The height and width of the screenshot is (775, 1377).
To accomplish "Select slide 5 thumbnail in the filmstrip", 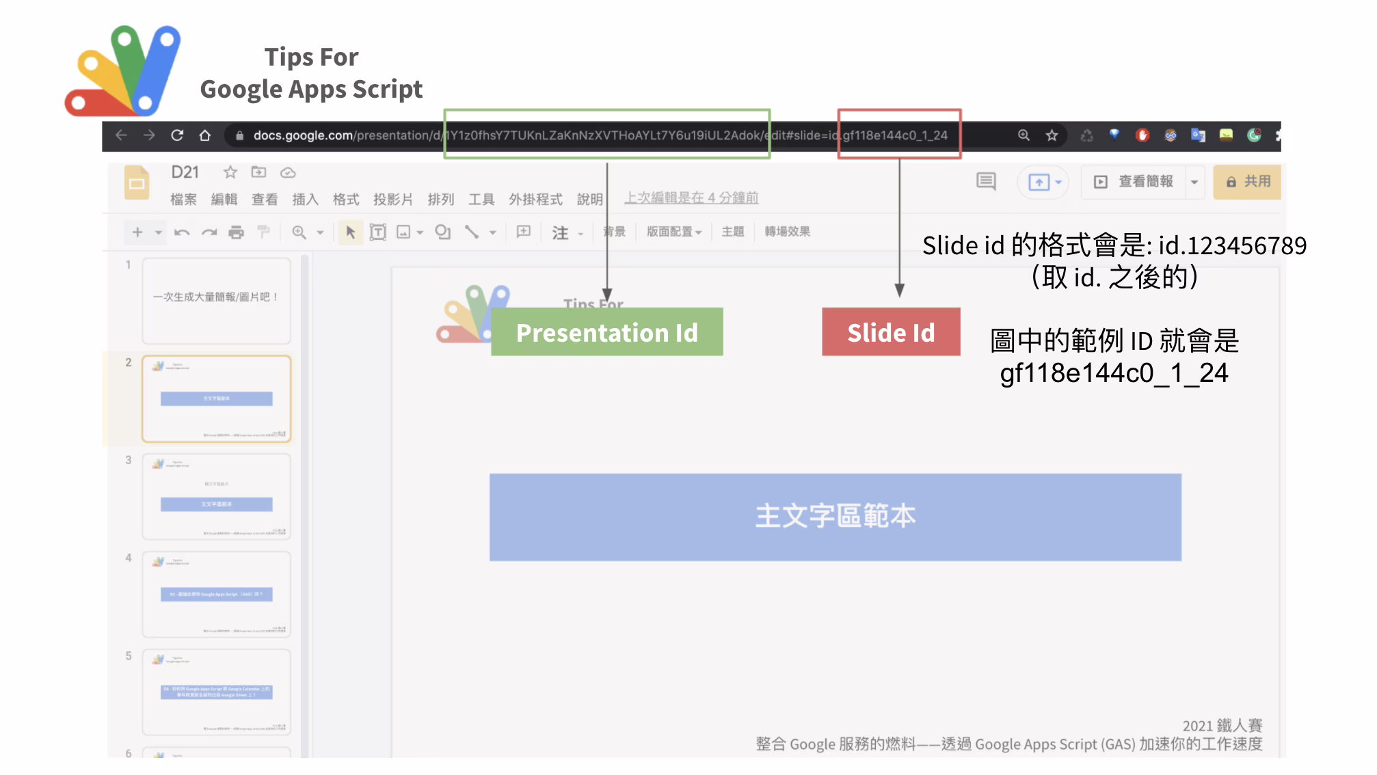I will point(216,692).
